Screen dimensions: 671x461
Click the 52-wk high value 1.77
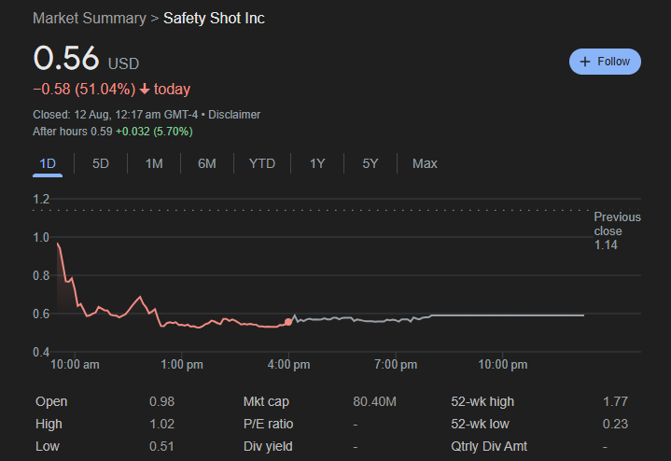[x=615, y=401]
